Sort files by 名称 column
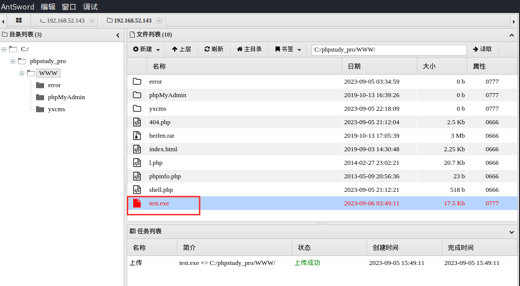 click(x=244, y=66)
